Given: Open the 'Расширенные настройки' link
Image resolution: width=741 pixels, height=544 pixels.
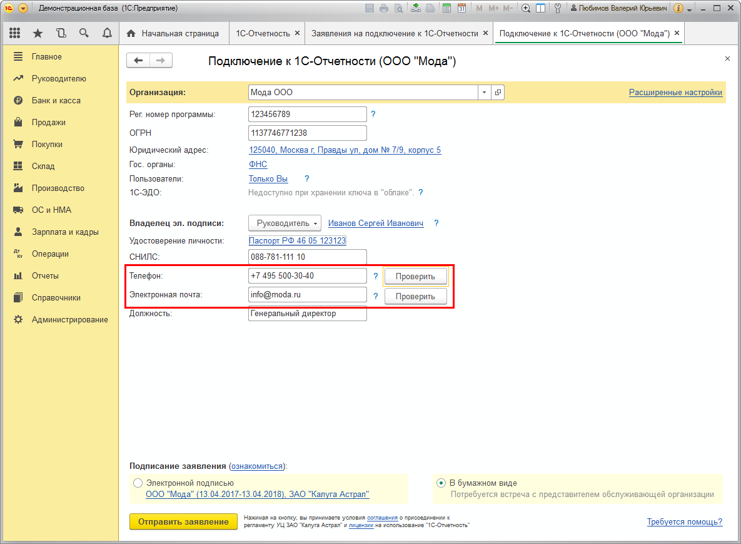Looking at the screenshot, I should click(675, 93).
